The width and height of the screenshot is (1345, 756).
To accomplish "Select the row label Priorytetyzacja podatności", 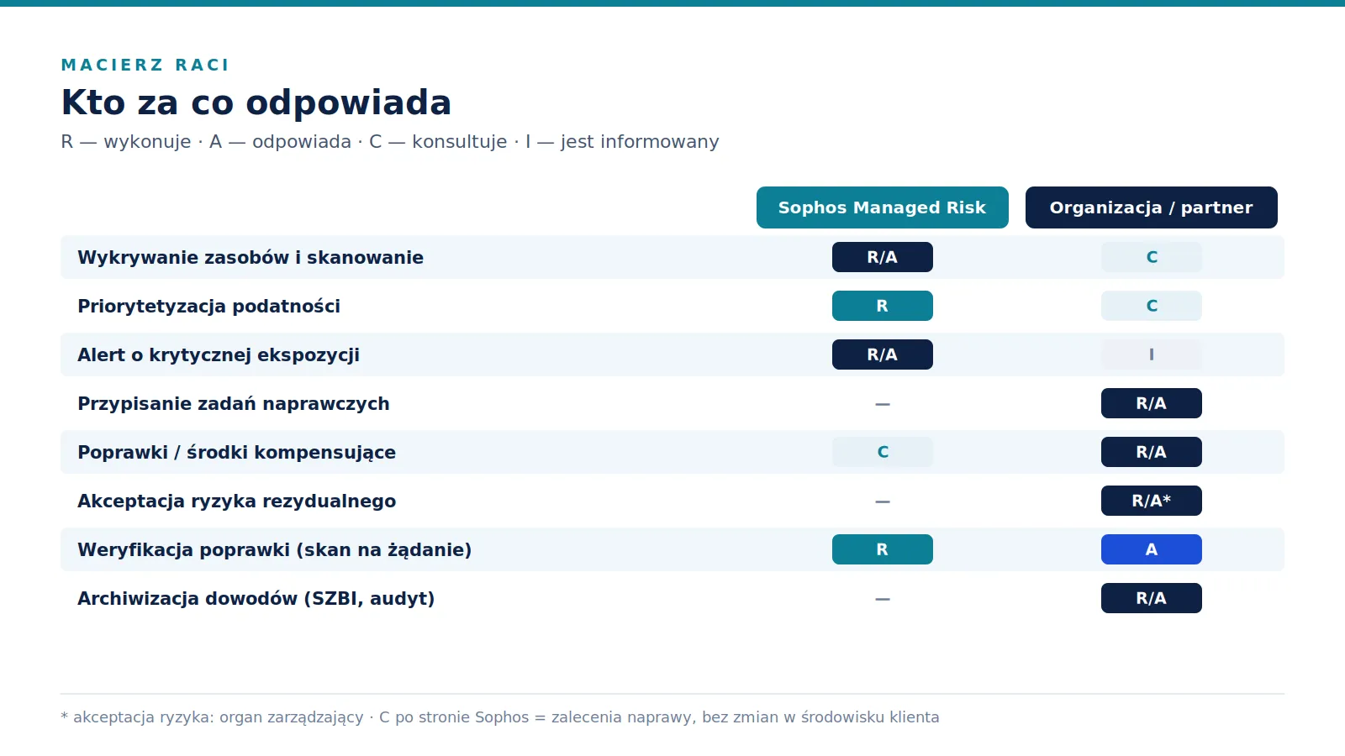I will (208, 306).
